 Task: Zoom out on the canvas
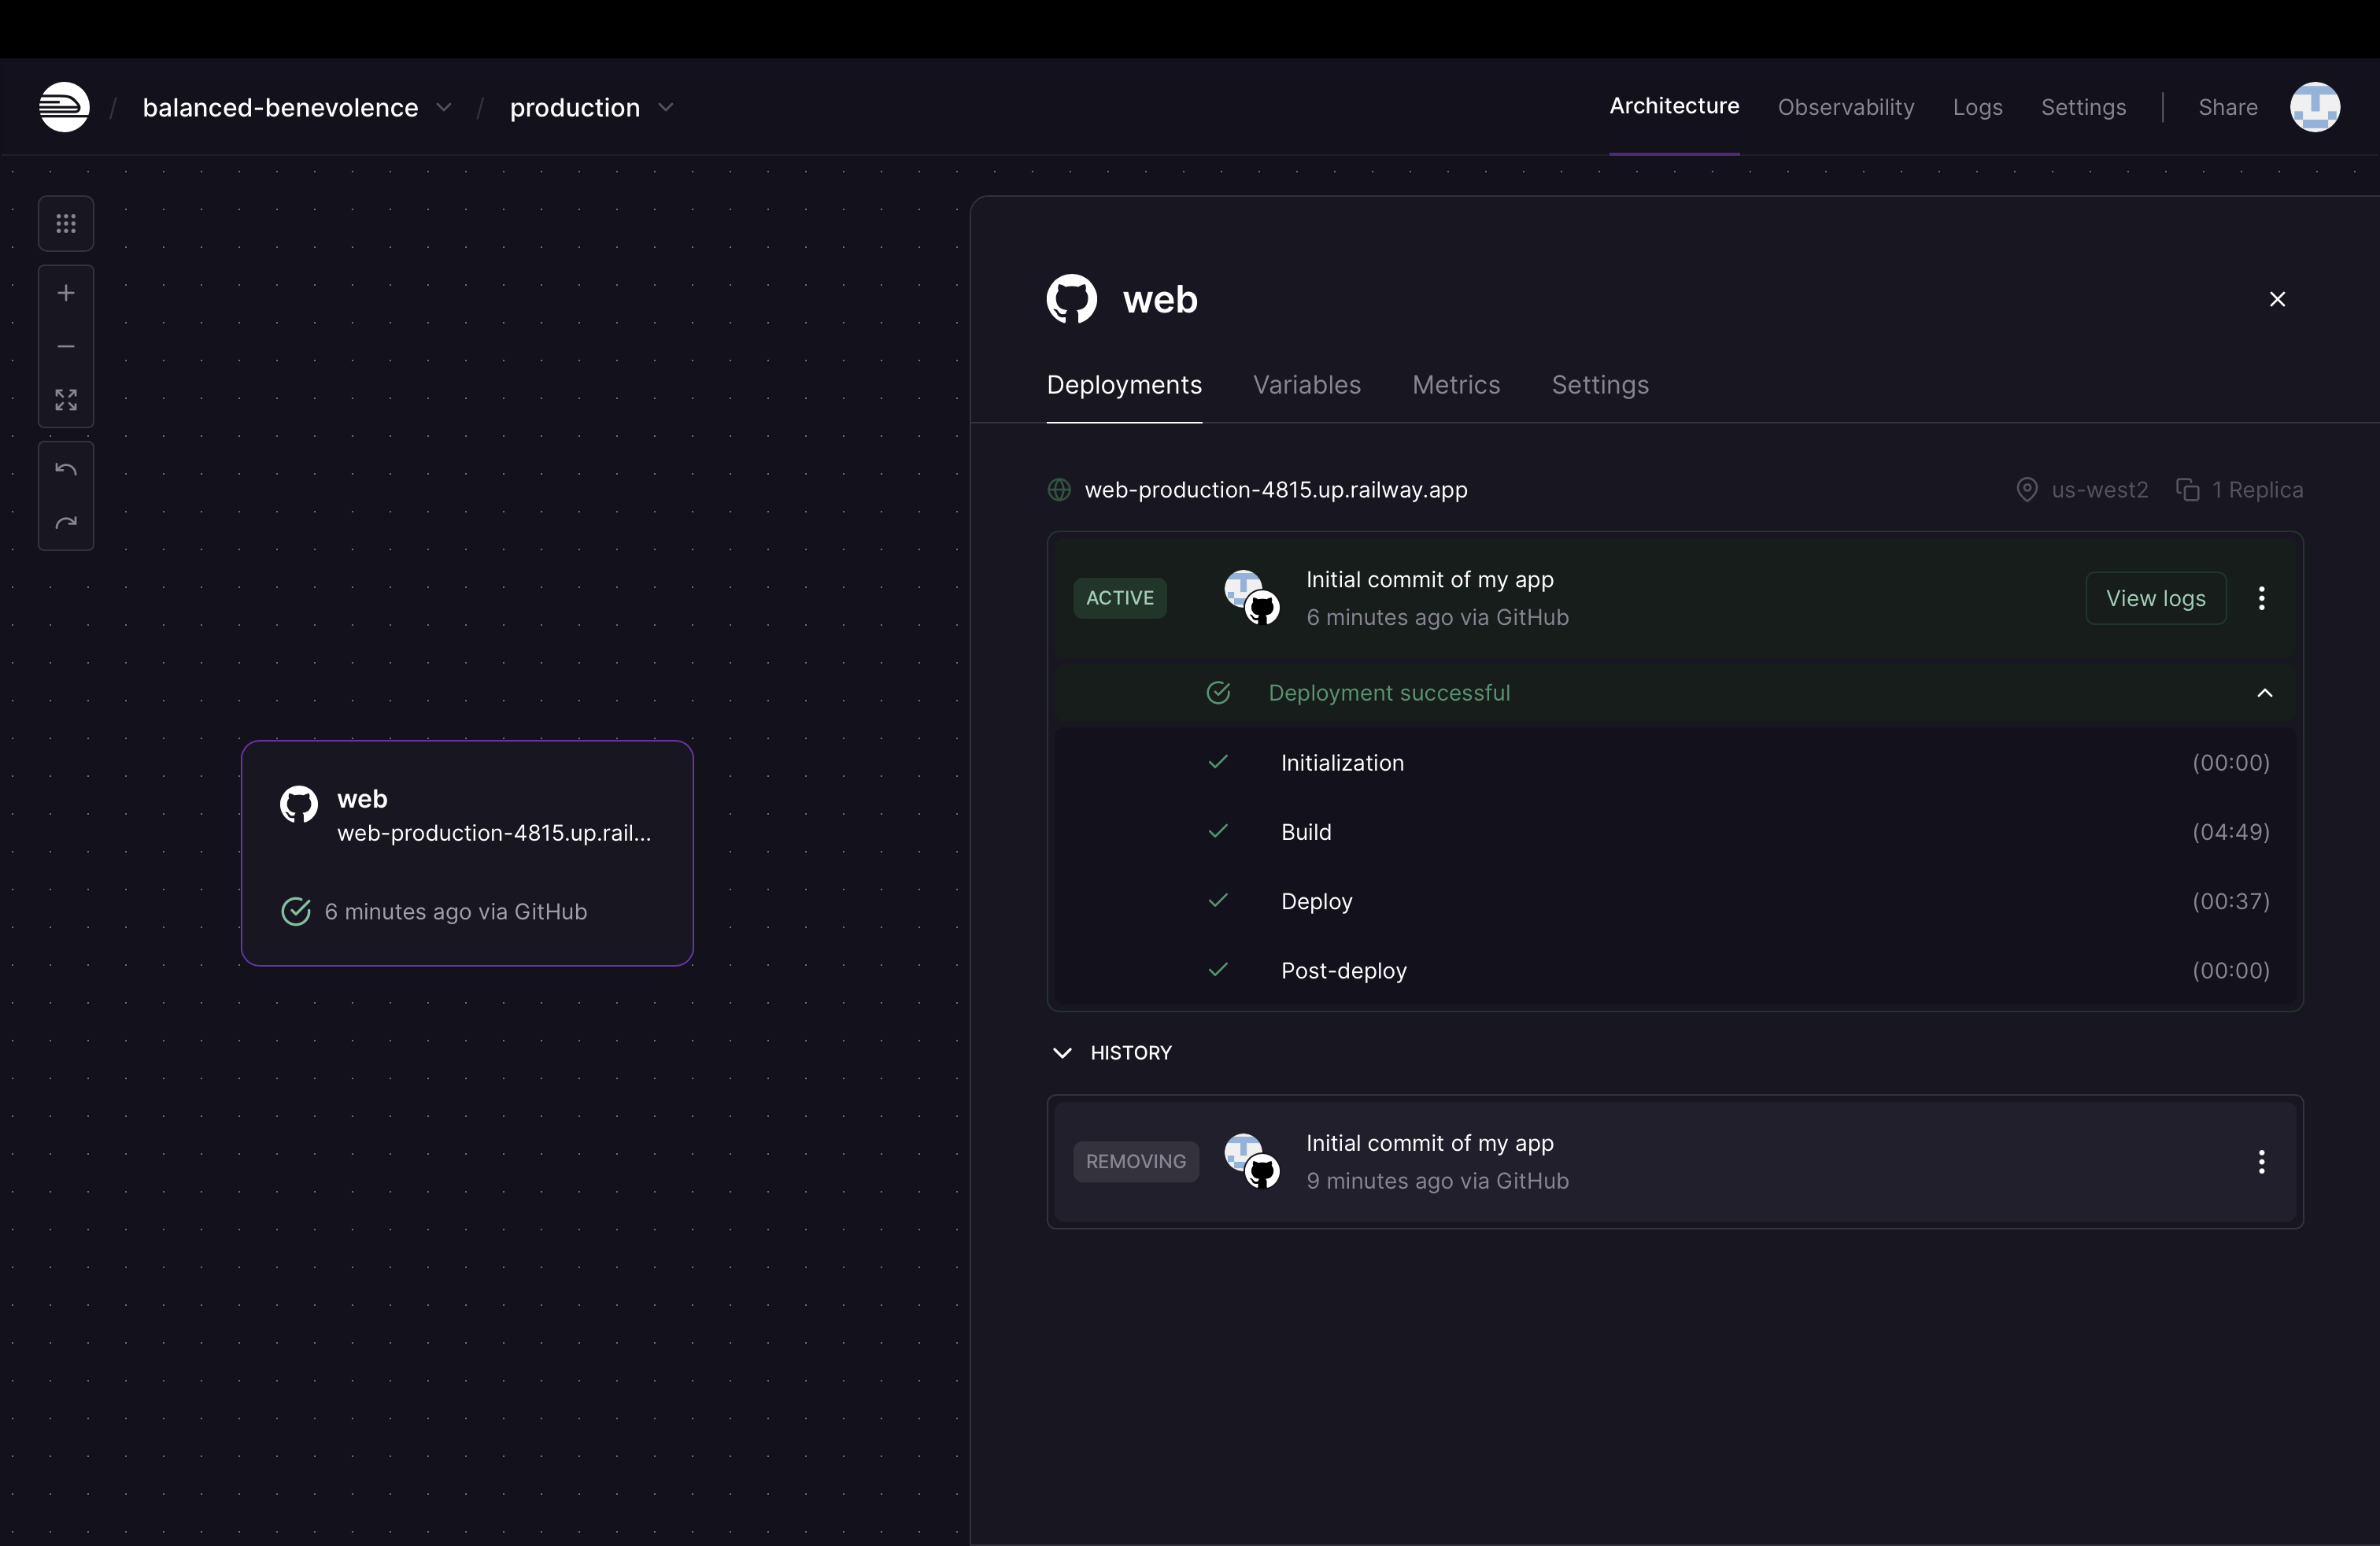pyautogui.click(x=66, y=347)
